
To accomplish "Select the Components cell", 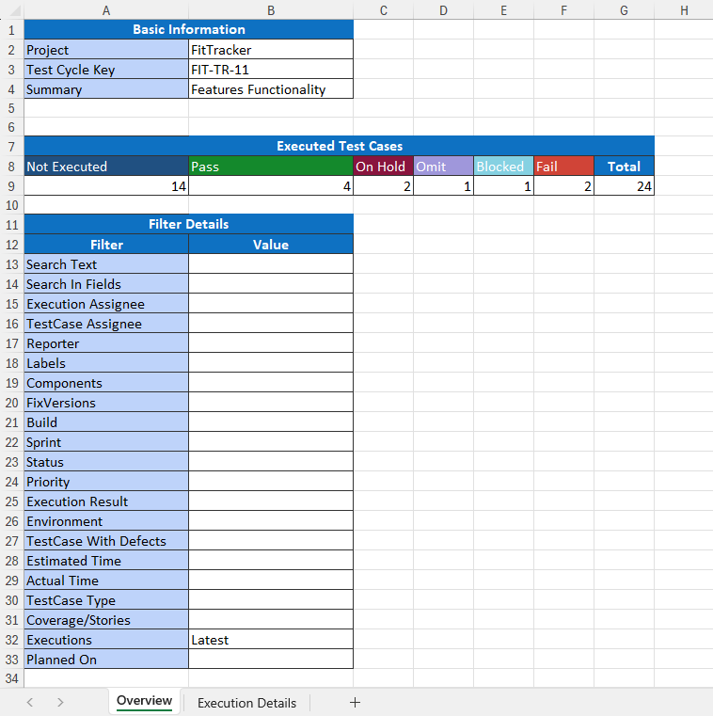I will point(106,383).
